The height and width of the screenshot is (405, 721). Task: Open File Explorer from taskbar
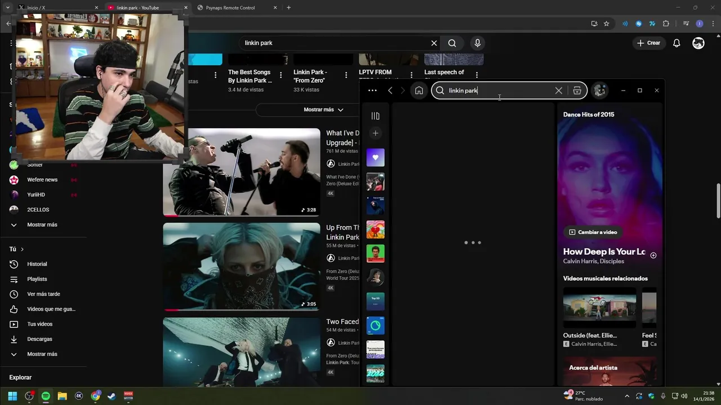tap(62, 396)
